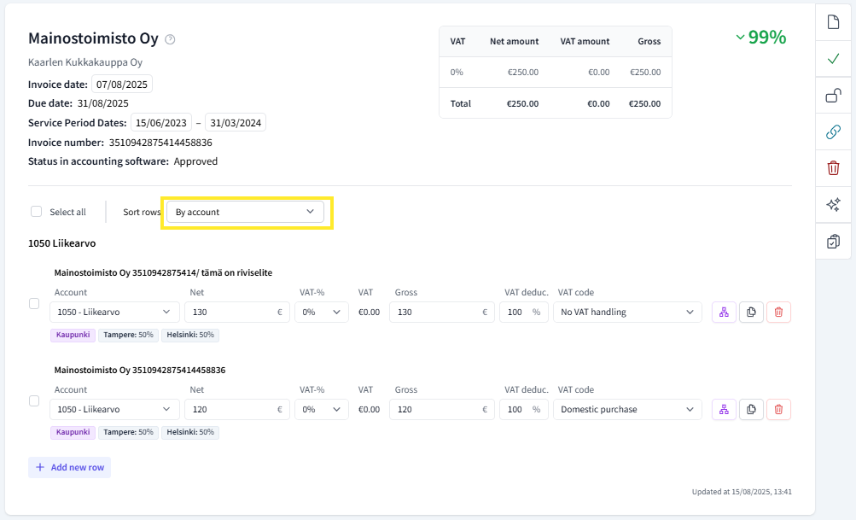
Task: Click the Invoice date field 07/08/2025
Action: pyautogui.click(x=122, y=85)
